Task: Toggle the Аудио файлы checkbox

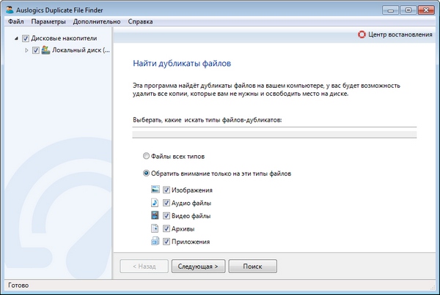Action: (166, 203)
